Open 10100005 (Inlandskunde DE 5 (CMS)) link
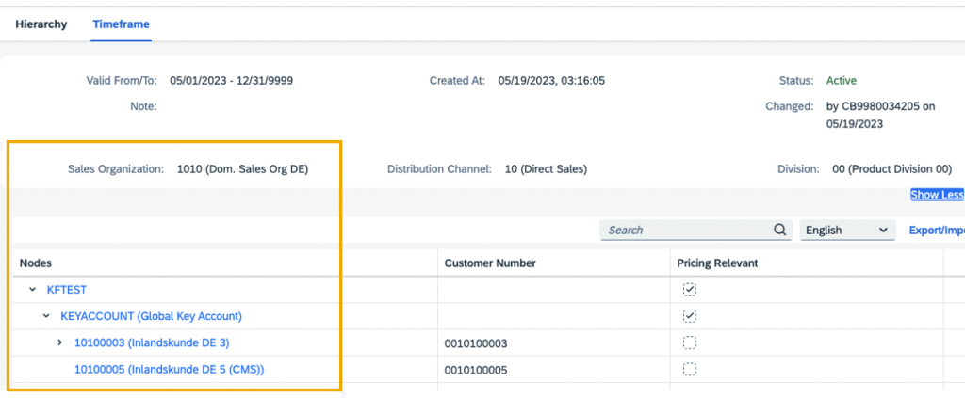 [x=170, y=370]
